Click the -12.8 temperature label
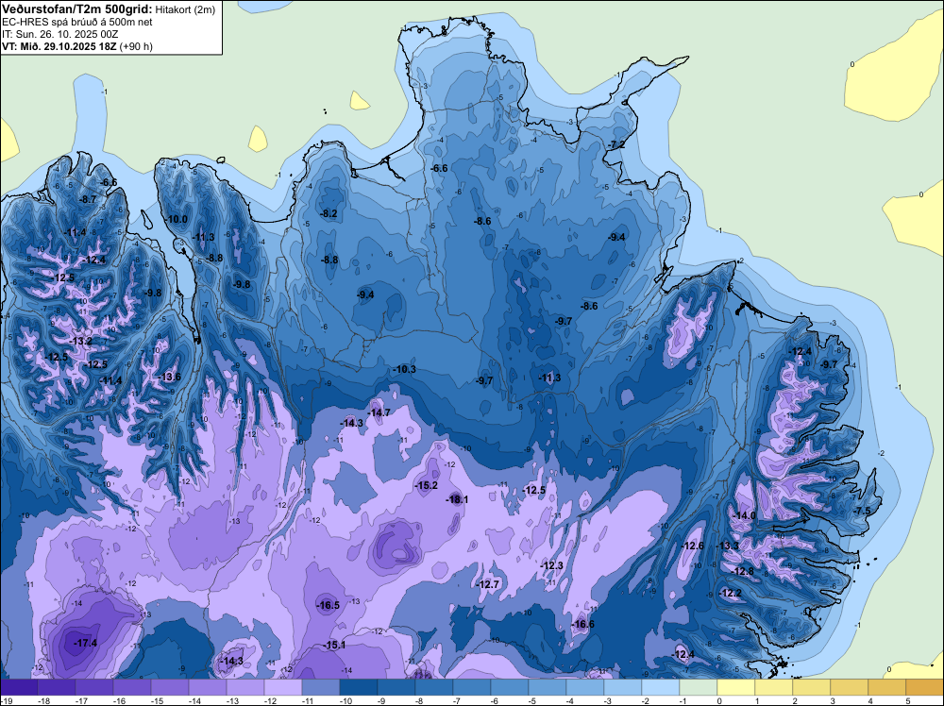Viewport: 944px width, 706px height. click(742, 572)
